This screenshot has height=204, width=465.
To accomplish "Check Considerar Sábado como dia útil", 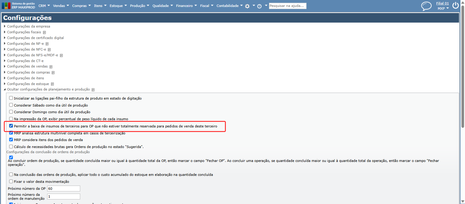I will 11,105.
